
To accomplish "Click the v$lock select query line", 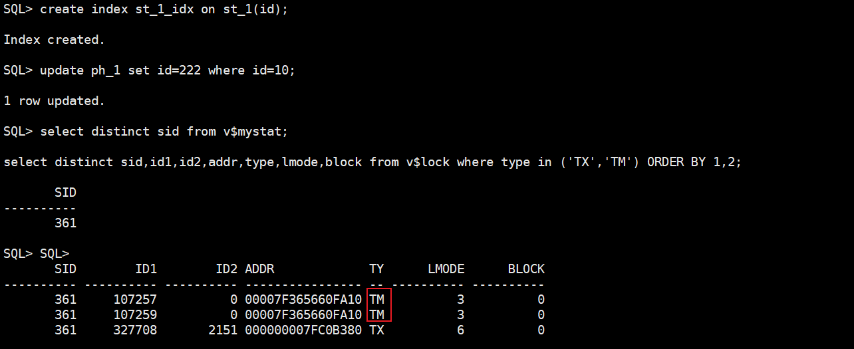I will pos(372,162).
